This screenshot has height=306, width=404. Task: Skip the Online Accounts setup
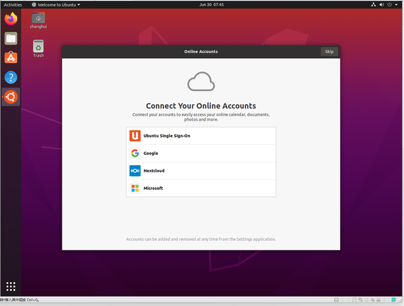coord(329,52)
